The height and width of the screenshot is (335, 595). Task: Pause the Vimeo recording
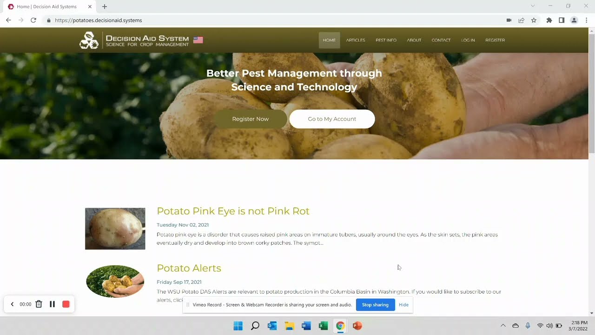[x=52, y=304]
